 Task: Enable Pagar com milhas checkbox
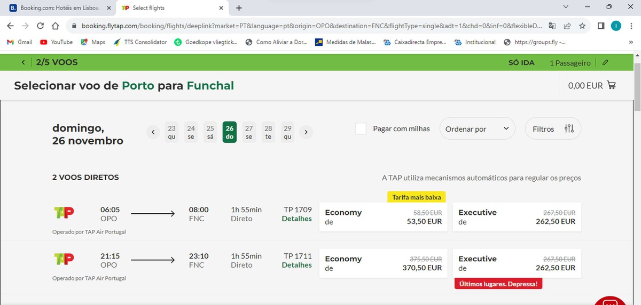(361, 129)
